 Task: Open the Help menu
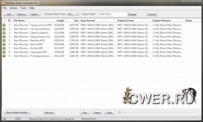pyautogui.click(x=31, y=8)
